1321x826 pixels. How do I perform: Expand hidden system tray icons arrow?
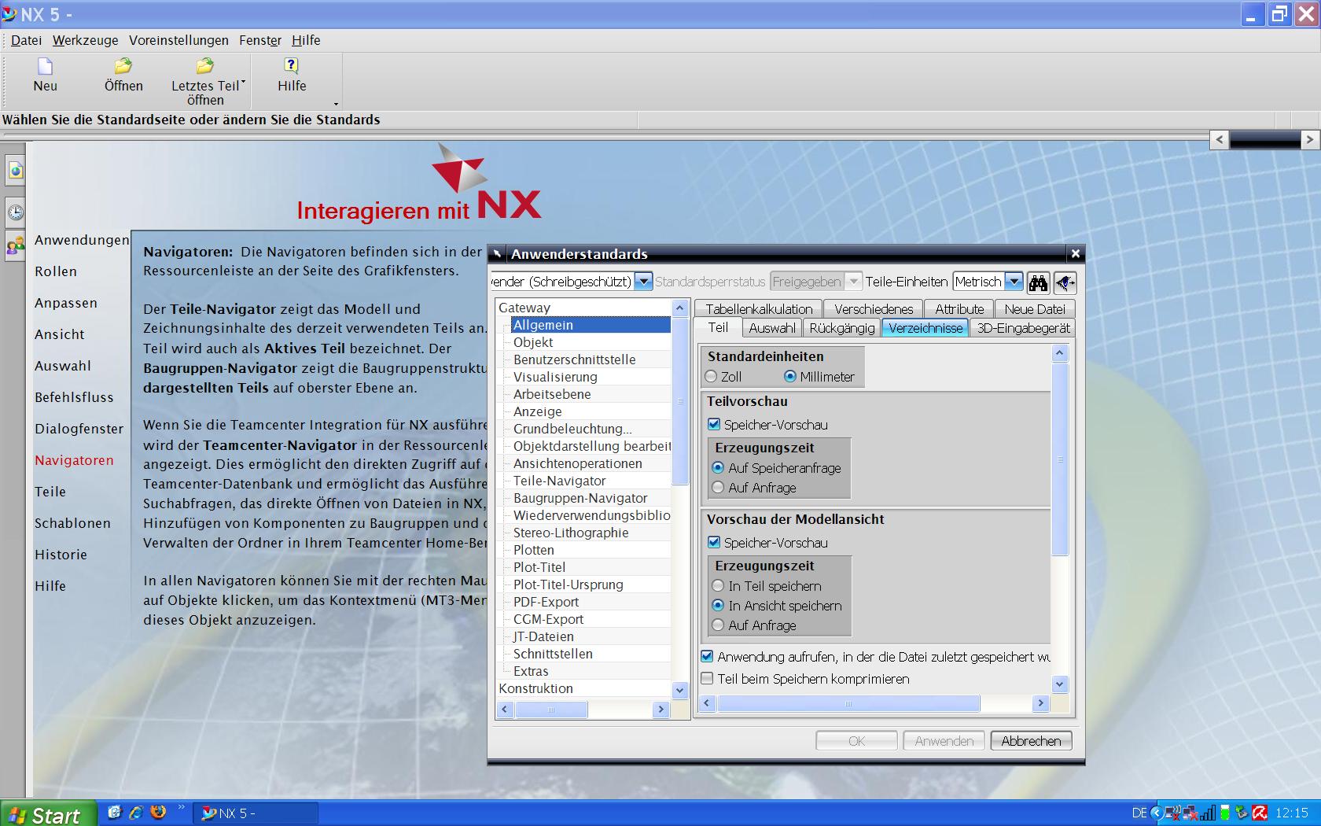[1156, 813]
